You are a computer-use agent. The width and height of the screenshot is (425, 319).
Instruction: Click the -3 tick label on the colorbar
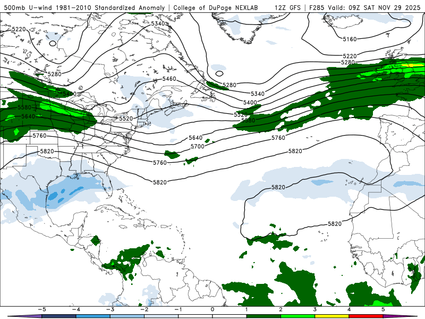tap(110, 309)
